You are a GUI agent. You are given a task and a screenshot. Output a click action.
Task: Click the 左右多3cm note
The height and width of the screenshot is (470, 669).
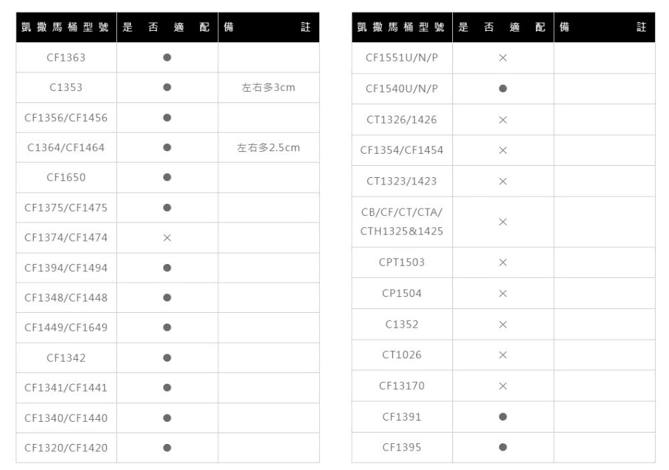[x=268, y=88]
